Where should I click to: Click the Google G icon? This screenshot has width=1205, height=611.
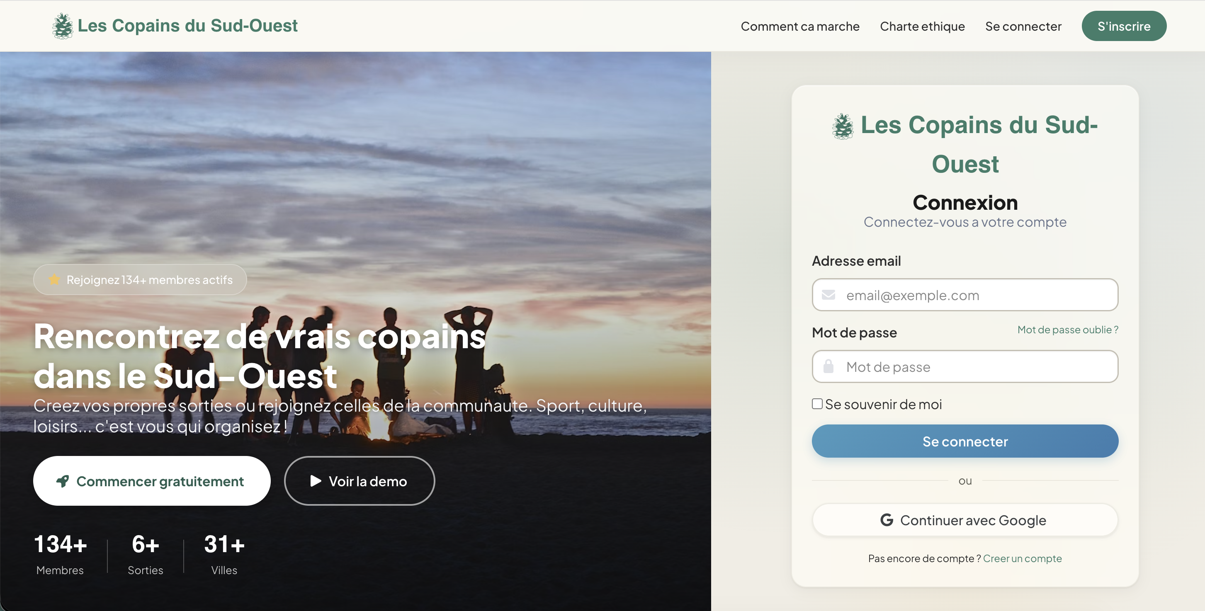click(x=887, y=520)
